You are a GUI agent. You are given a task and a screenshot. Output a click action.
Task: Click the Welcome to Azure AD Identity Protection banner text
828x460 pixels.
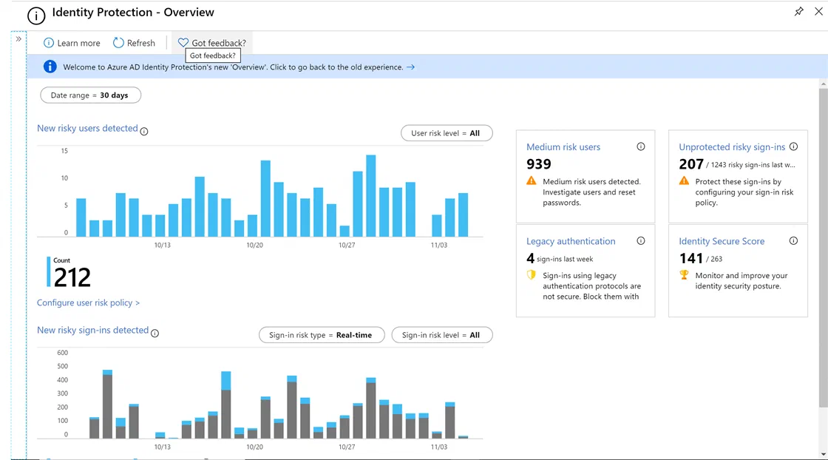pos(233,67)
